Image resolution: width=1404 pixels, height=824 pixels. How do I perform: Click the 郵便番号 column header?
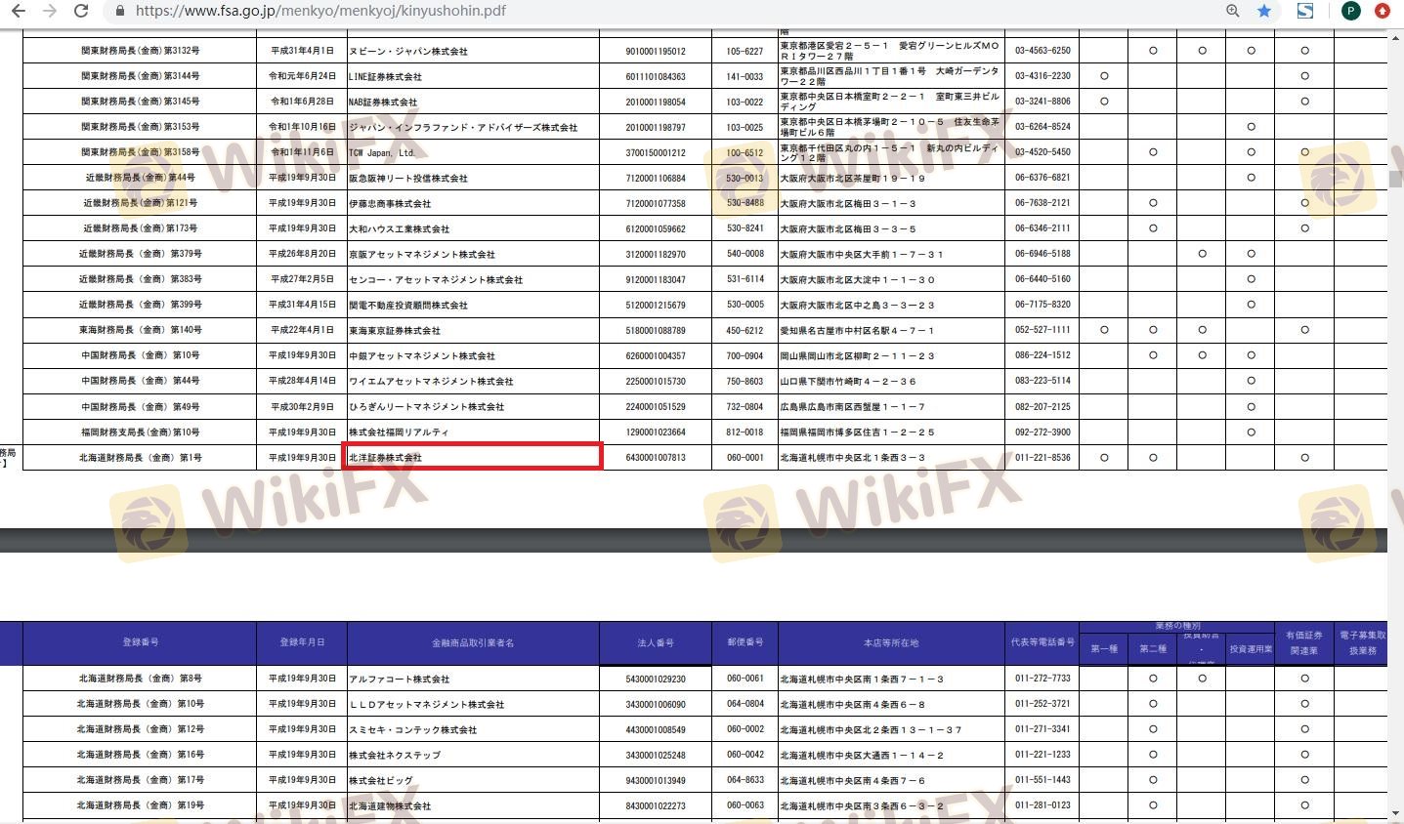click(745, 642)
